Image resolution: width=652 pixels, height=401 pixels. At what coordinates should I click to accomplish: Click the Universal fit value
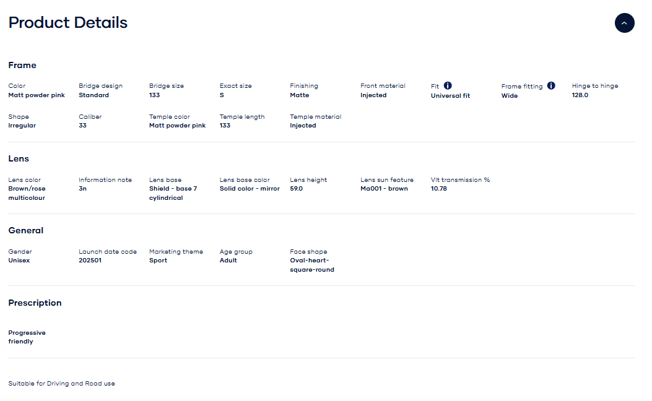450,96
